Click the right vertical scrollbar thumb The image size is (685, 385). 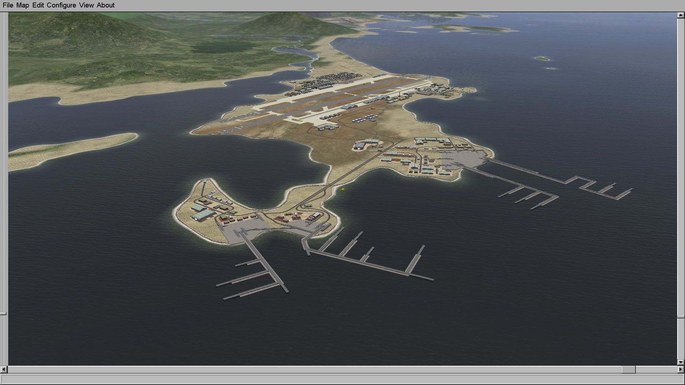(681, 317)
